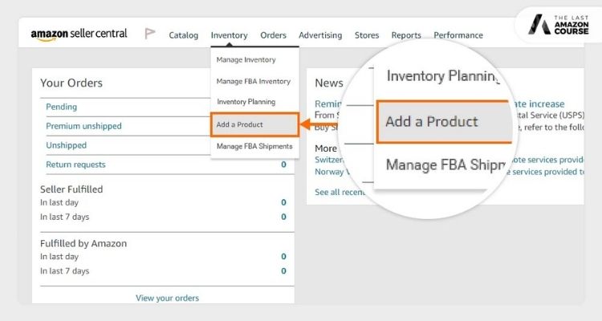
Task: Select Manage FBA Shipments menu entry
Action: tap(254, 147)
